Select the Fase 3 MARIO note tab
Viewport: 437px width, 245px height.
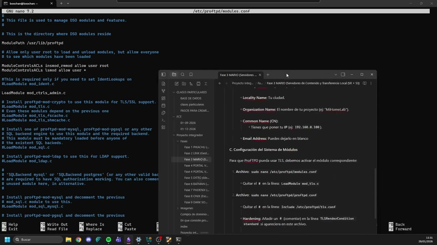238,75
